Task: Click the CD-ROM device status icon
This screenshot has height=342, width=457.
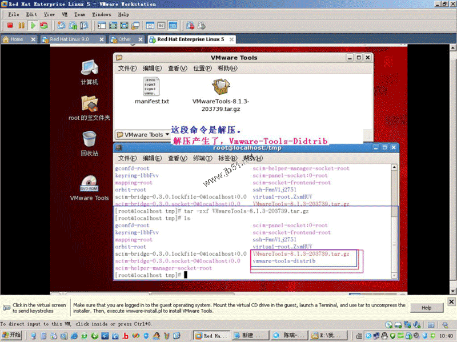Action: [x=389, y=324]
